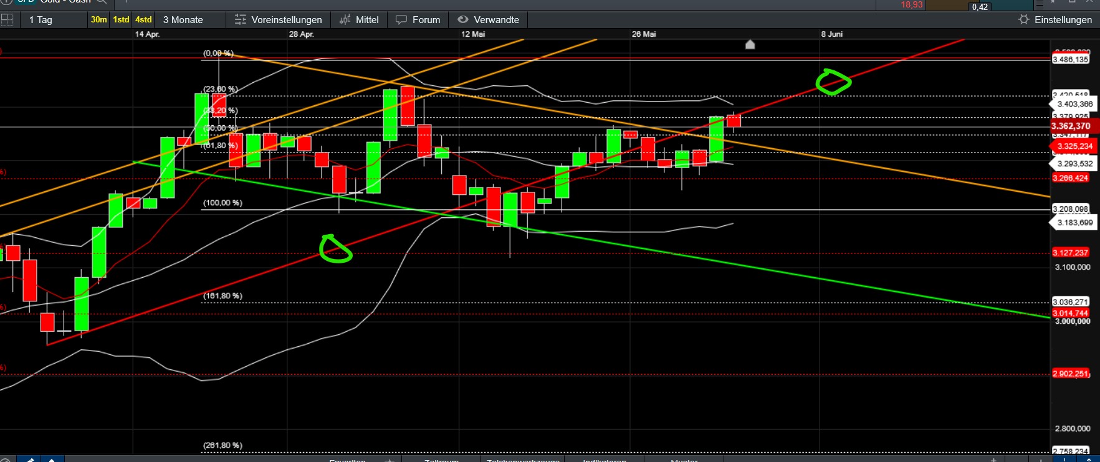Switch to the 4std interval

(x=143, y=20)
